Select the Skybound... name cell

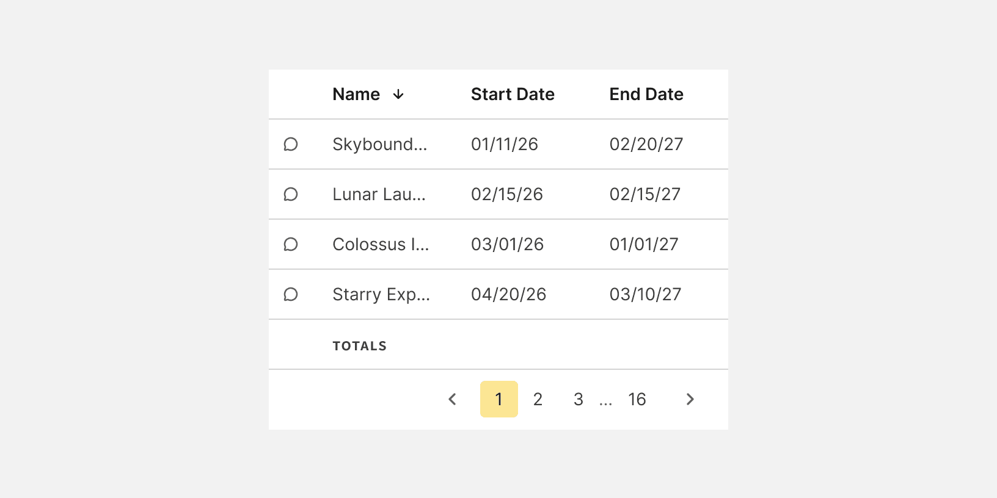[380, 144]
